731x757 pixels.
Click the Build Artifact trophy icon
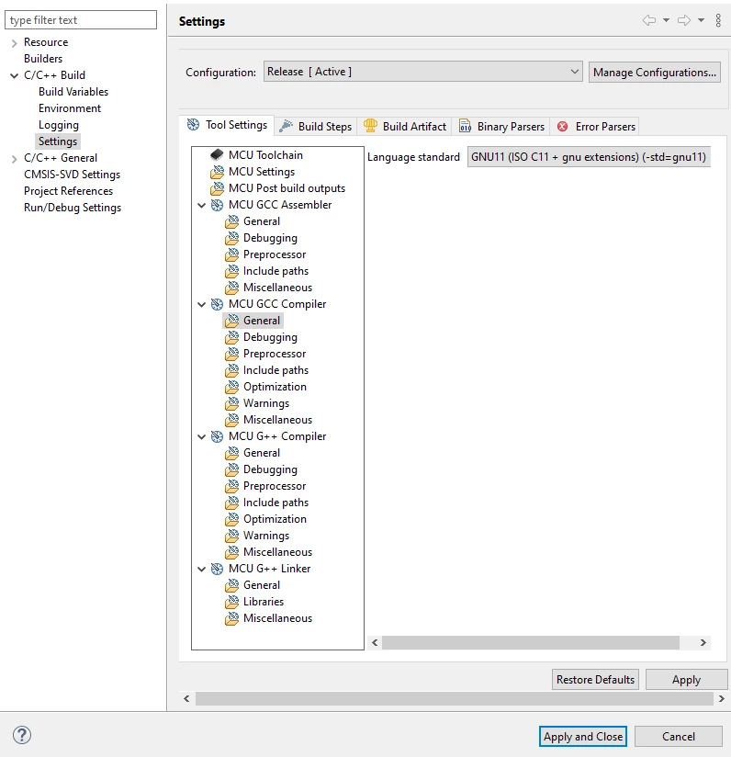[x=370, y=126]
